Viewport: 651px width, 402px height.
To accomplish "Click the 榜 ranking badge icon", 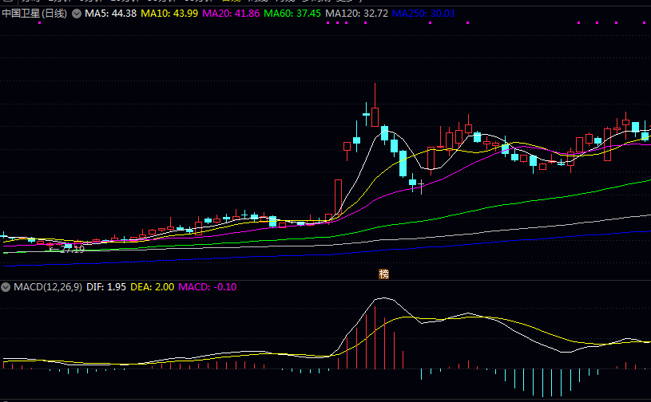I will (x=384, y=274).
